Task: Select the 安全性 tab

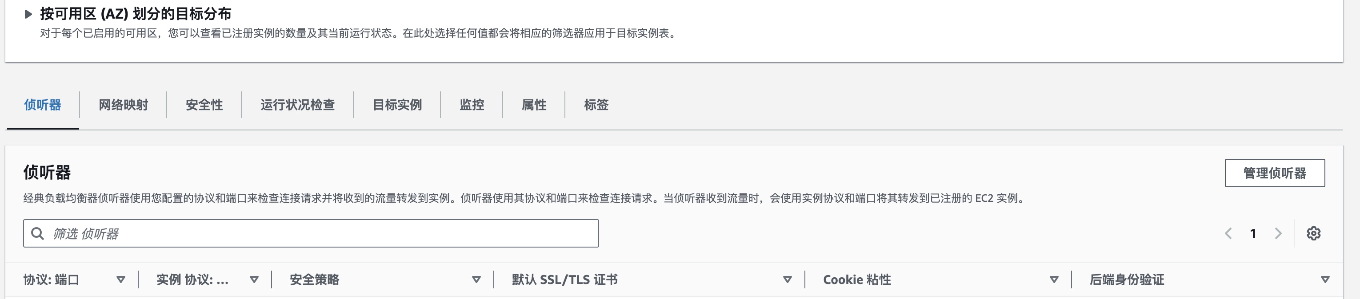Action: point(204,105)
